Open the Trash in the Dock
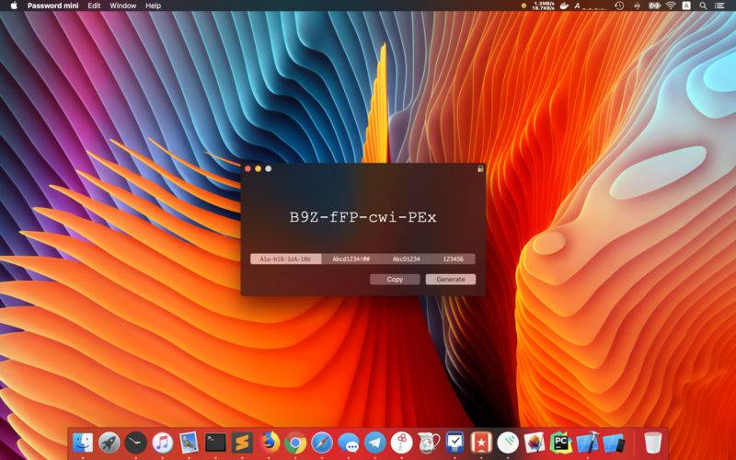This screenshot has width=736, height=460. pyautogui.click(x=652, y=443)
